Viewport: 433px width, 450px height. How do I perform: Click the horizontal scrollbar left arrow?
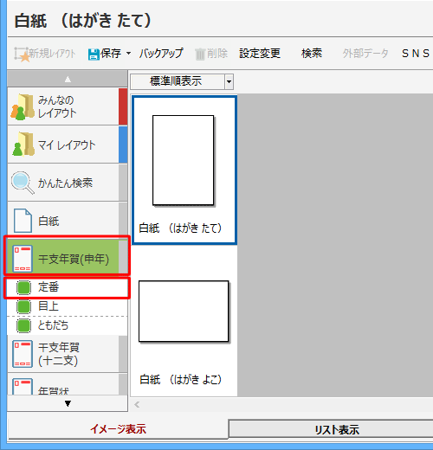[x=137, y=405]
